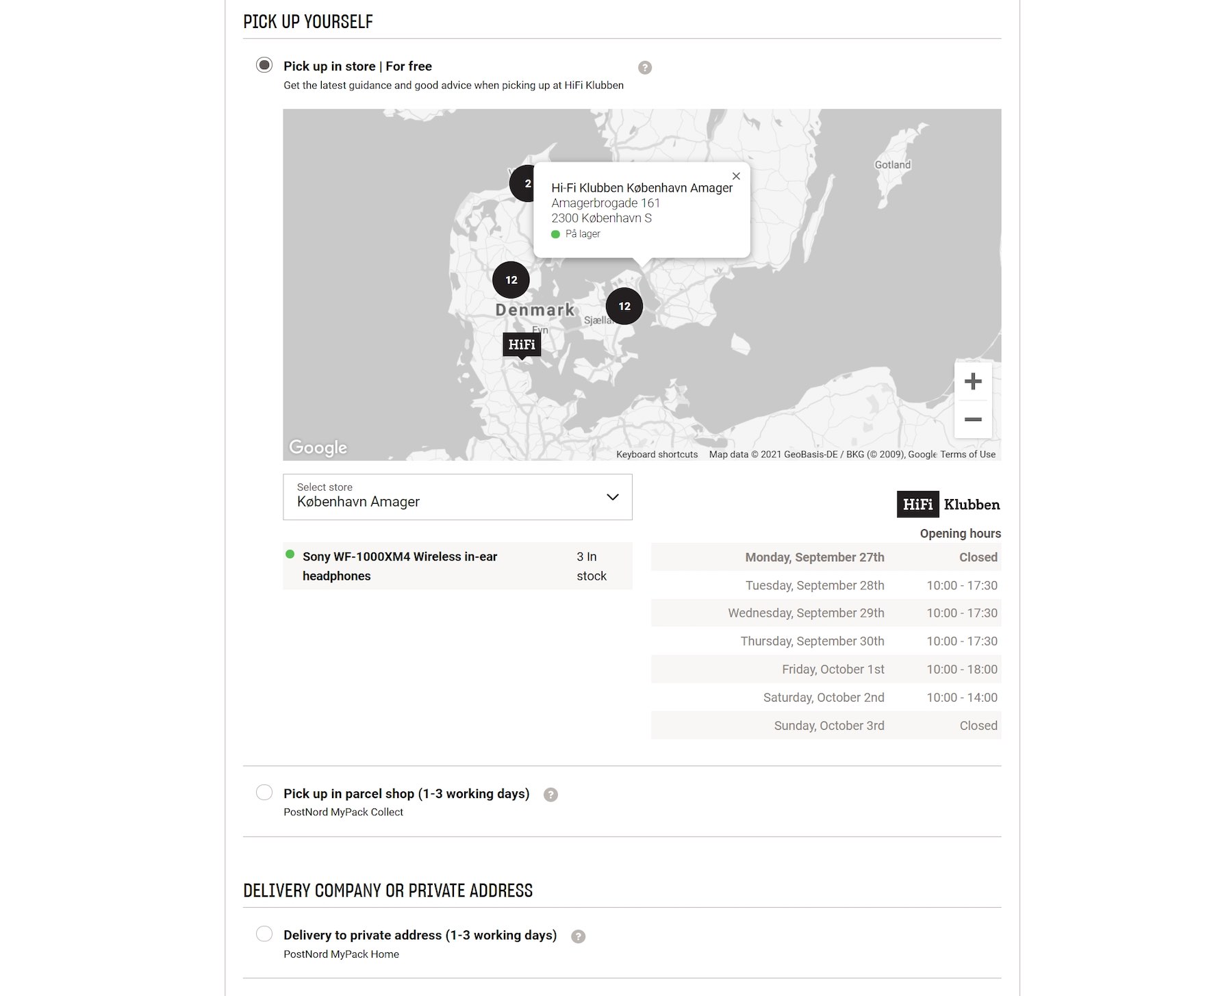Click the Google logo on the map
Image resolution: width=1205 pixels, height=996 pixels.
pyautogui.click(x=318, y=448)
